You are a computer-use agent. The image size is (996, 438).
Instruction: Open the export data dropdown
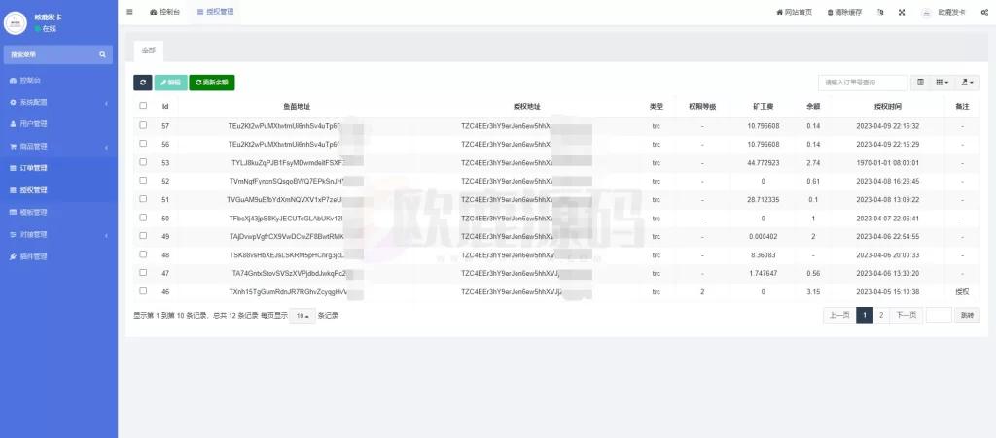[x=967, y=83]
